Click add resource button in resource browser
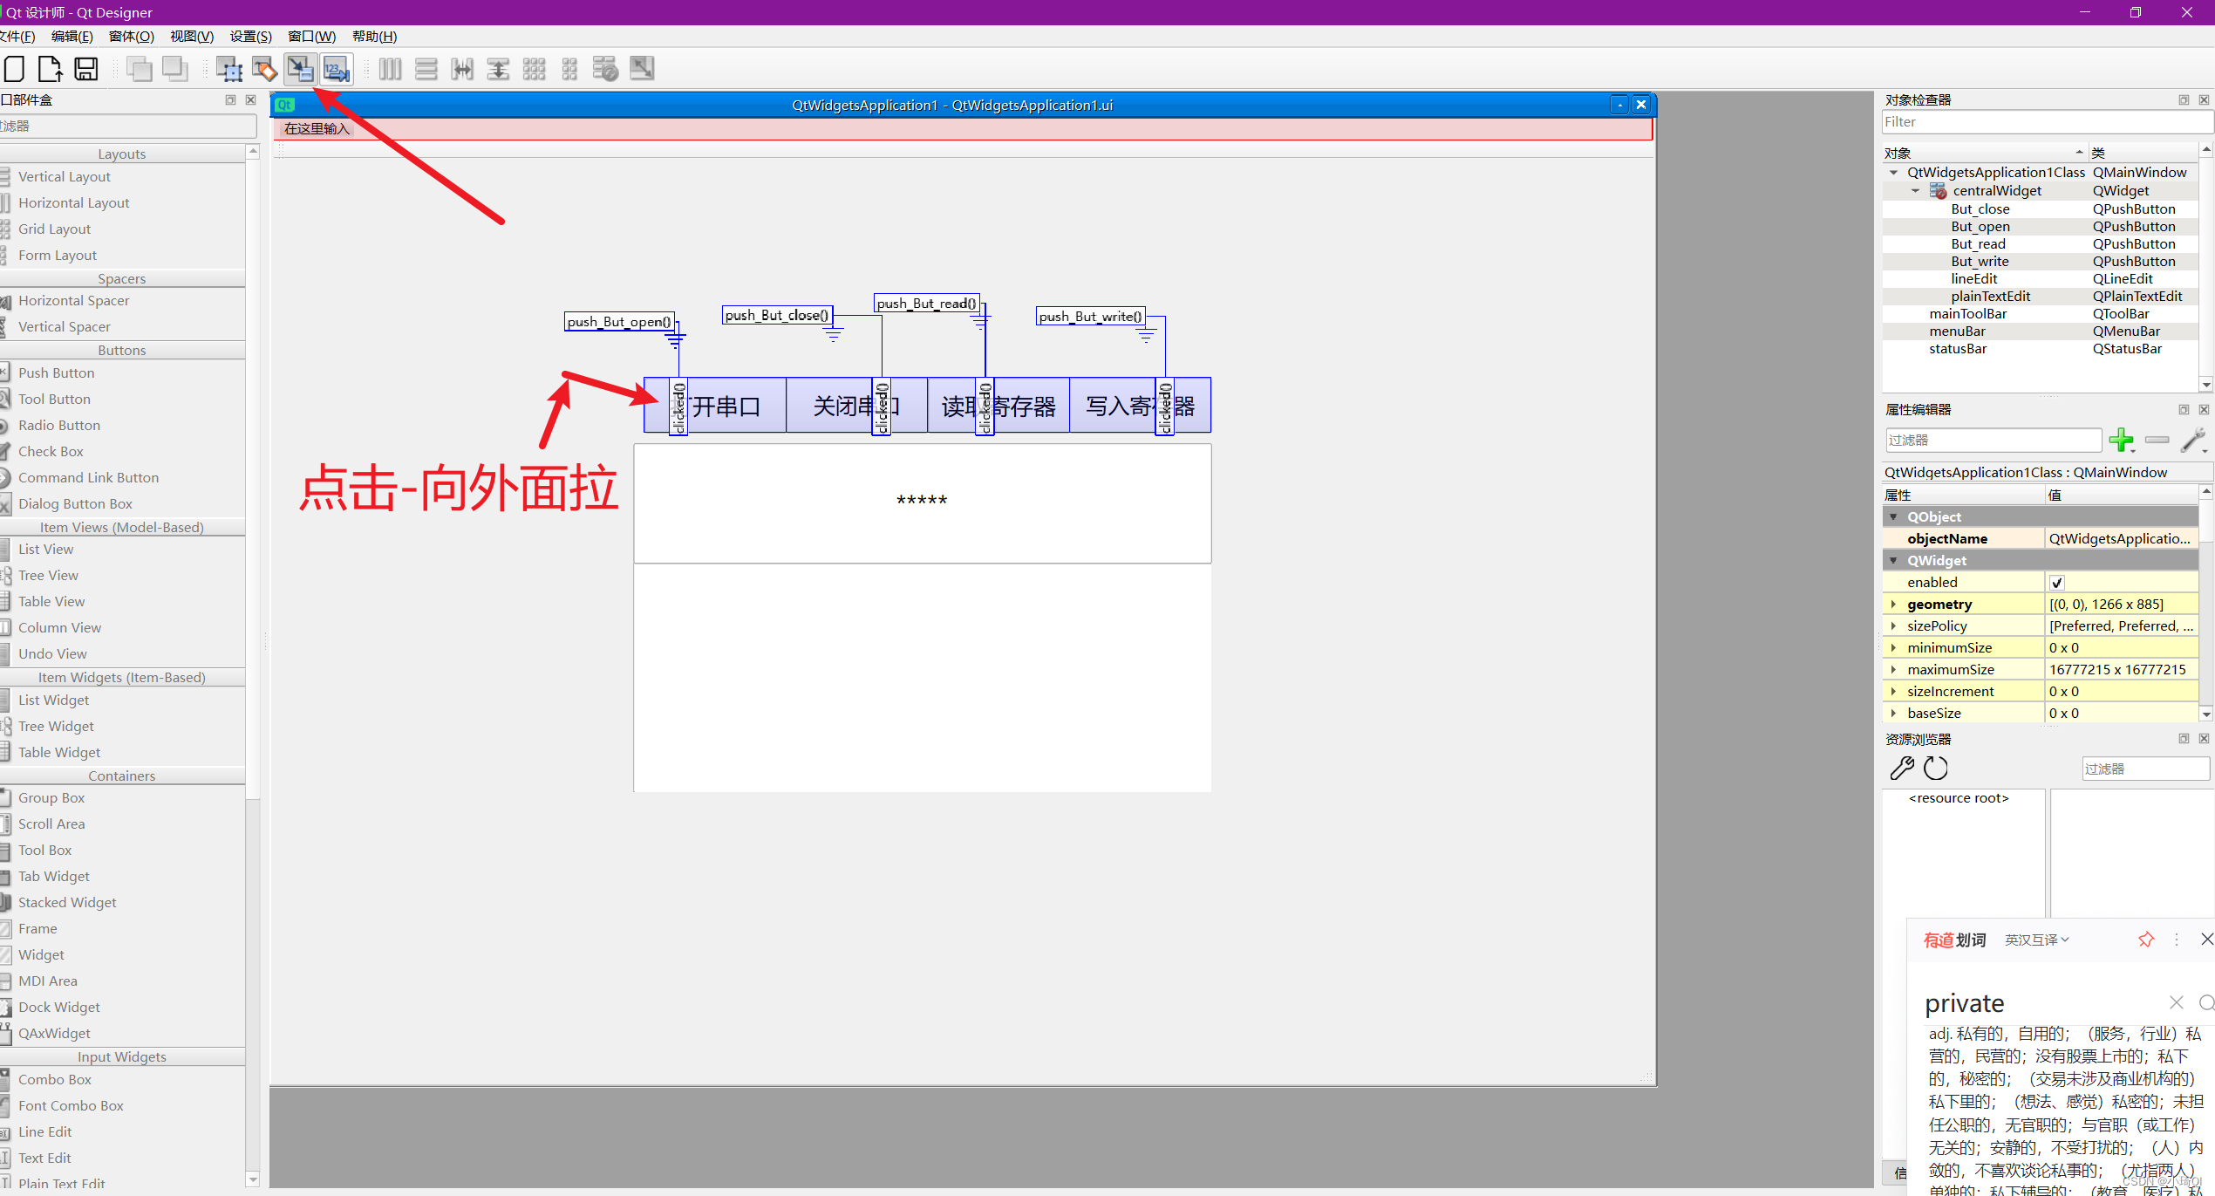 click(1903, 768)
